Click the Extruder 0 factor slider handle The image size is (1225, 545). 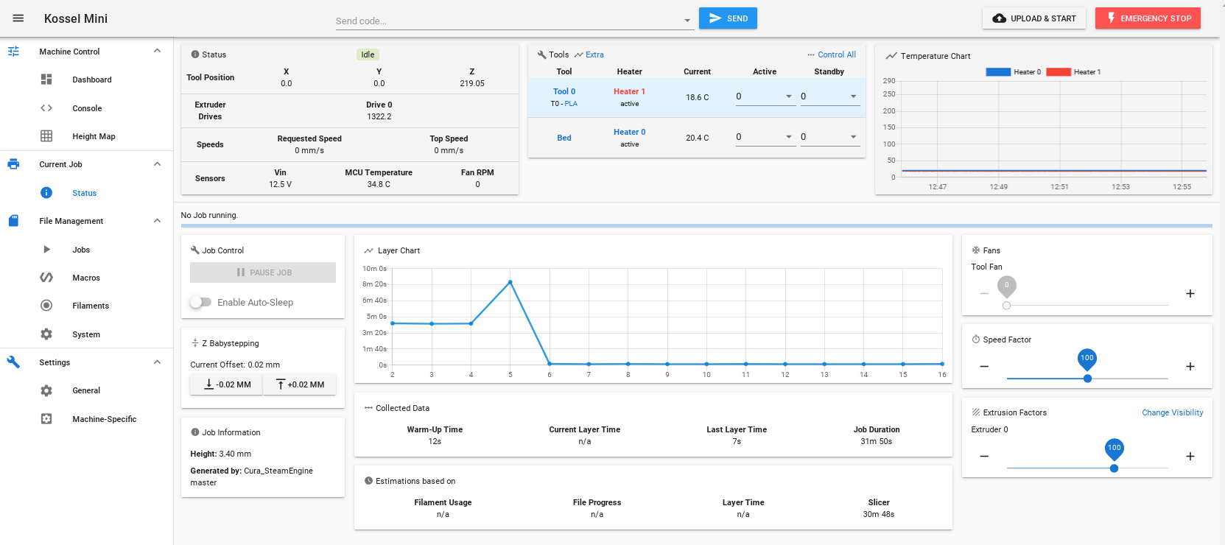coord(1114,468)
